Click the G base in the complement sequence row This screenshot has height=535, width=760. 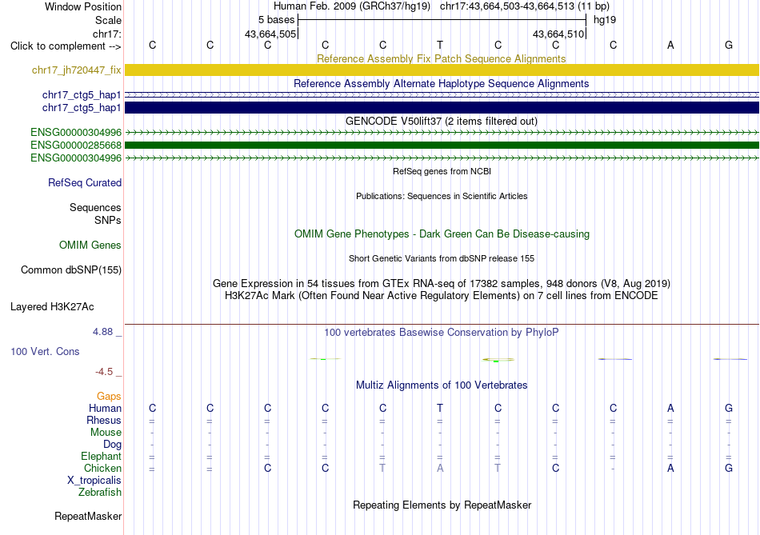coord(729,45)
